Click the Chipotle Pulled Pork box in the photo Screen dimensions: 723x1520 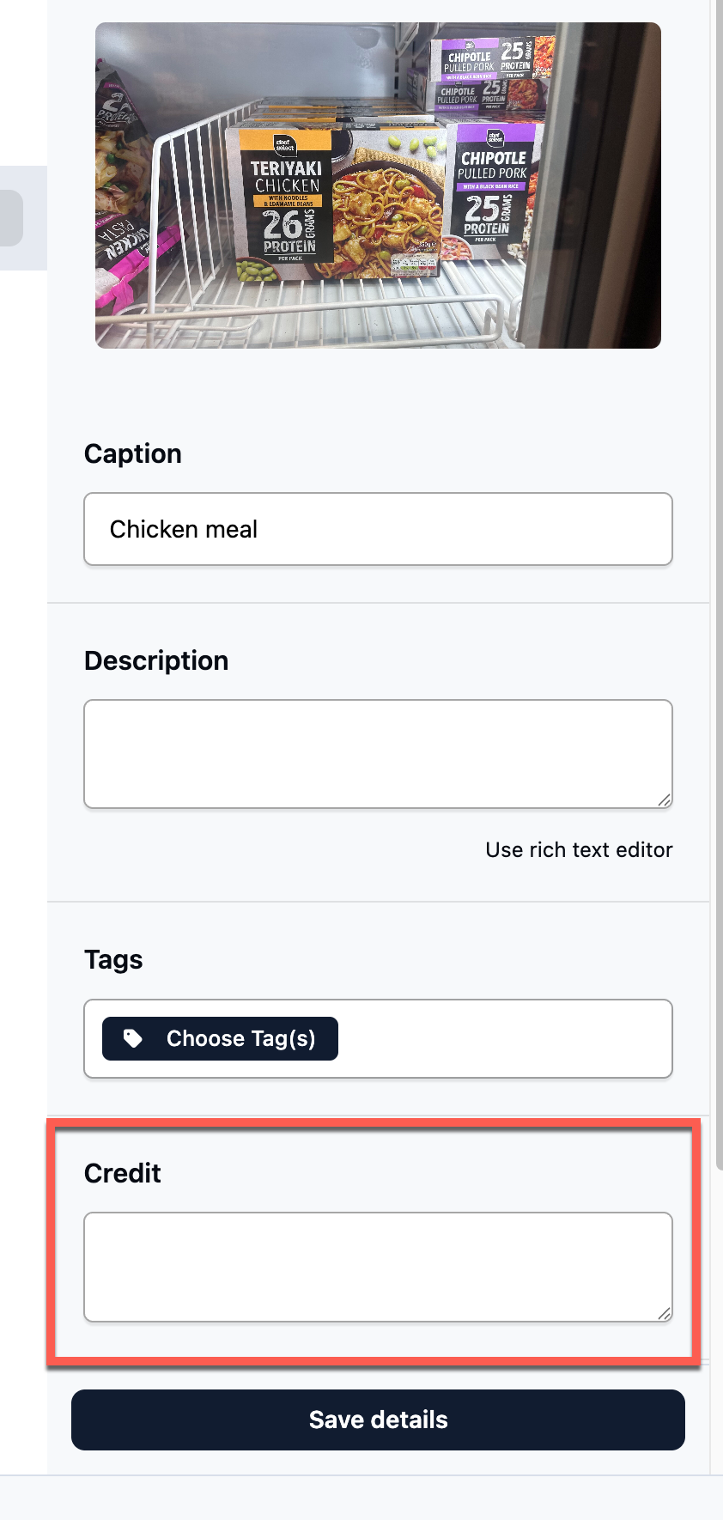point(493,183)
